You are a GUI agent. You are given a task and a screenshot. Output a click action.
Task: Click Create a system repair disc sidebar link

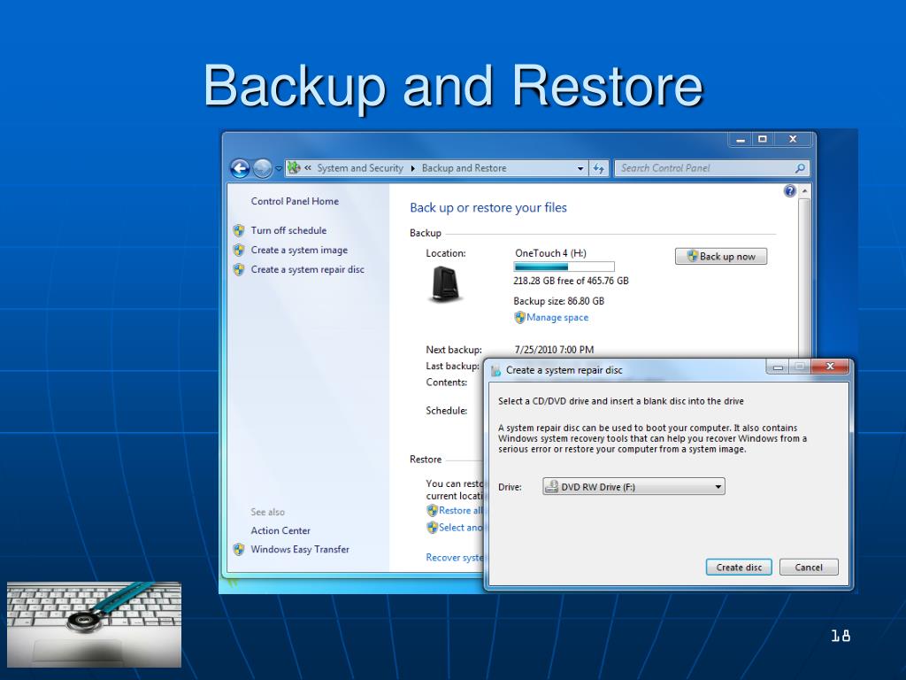coord(307,269)
